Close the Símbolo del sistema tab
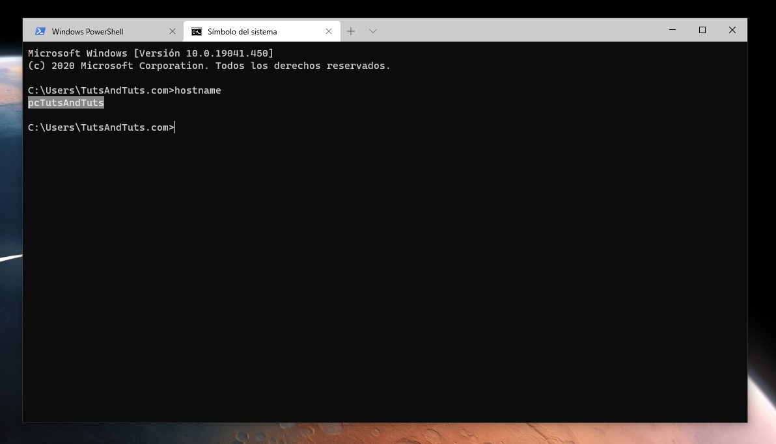The width and height of the screenshot is (776, 444). point(329,31)
